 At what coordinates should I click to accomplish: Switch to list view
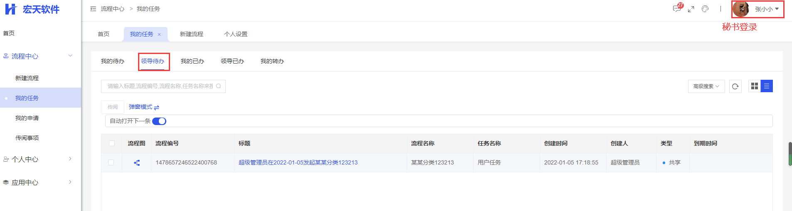767,86
